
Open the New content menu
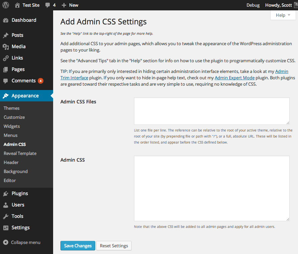coord(73,5)
